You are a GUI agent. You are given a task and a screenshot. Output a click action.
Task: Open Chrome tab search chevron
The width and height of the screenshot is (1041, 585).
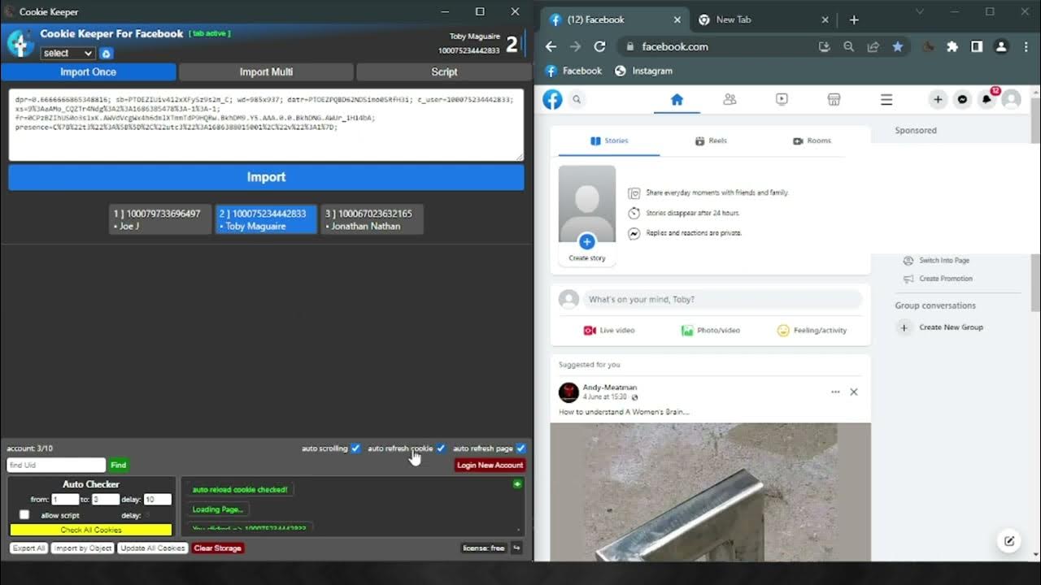pyautogui.click(x=920, y=11)
